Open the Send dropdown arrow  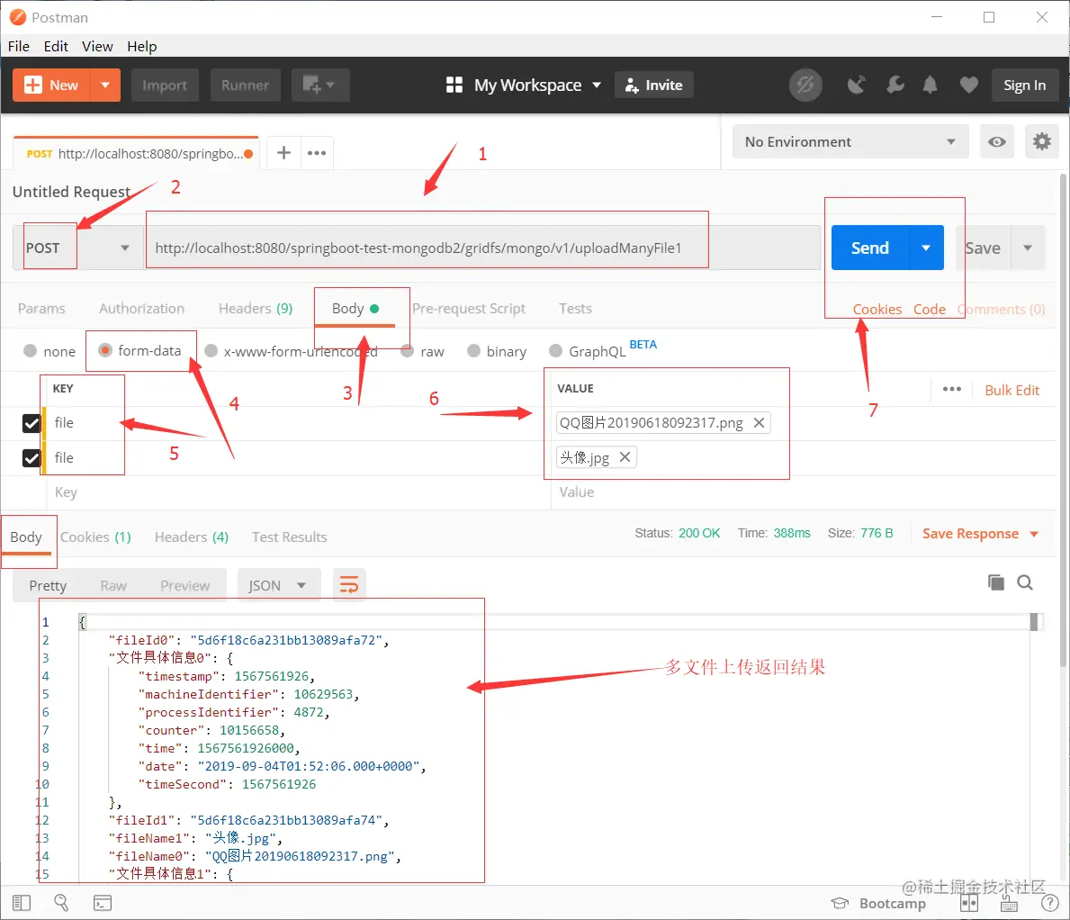coord(926,247)
